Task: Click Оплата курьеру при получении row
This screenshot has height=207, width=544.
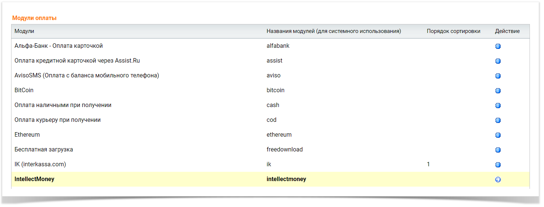Action: (57, 120)
